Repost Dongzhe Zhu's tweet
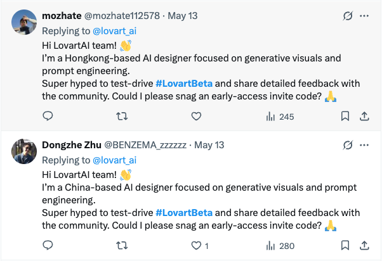The image size is (382, 261). (122, 245)
